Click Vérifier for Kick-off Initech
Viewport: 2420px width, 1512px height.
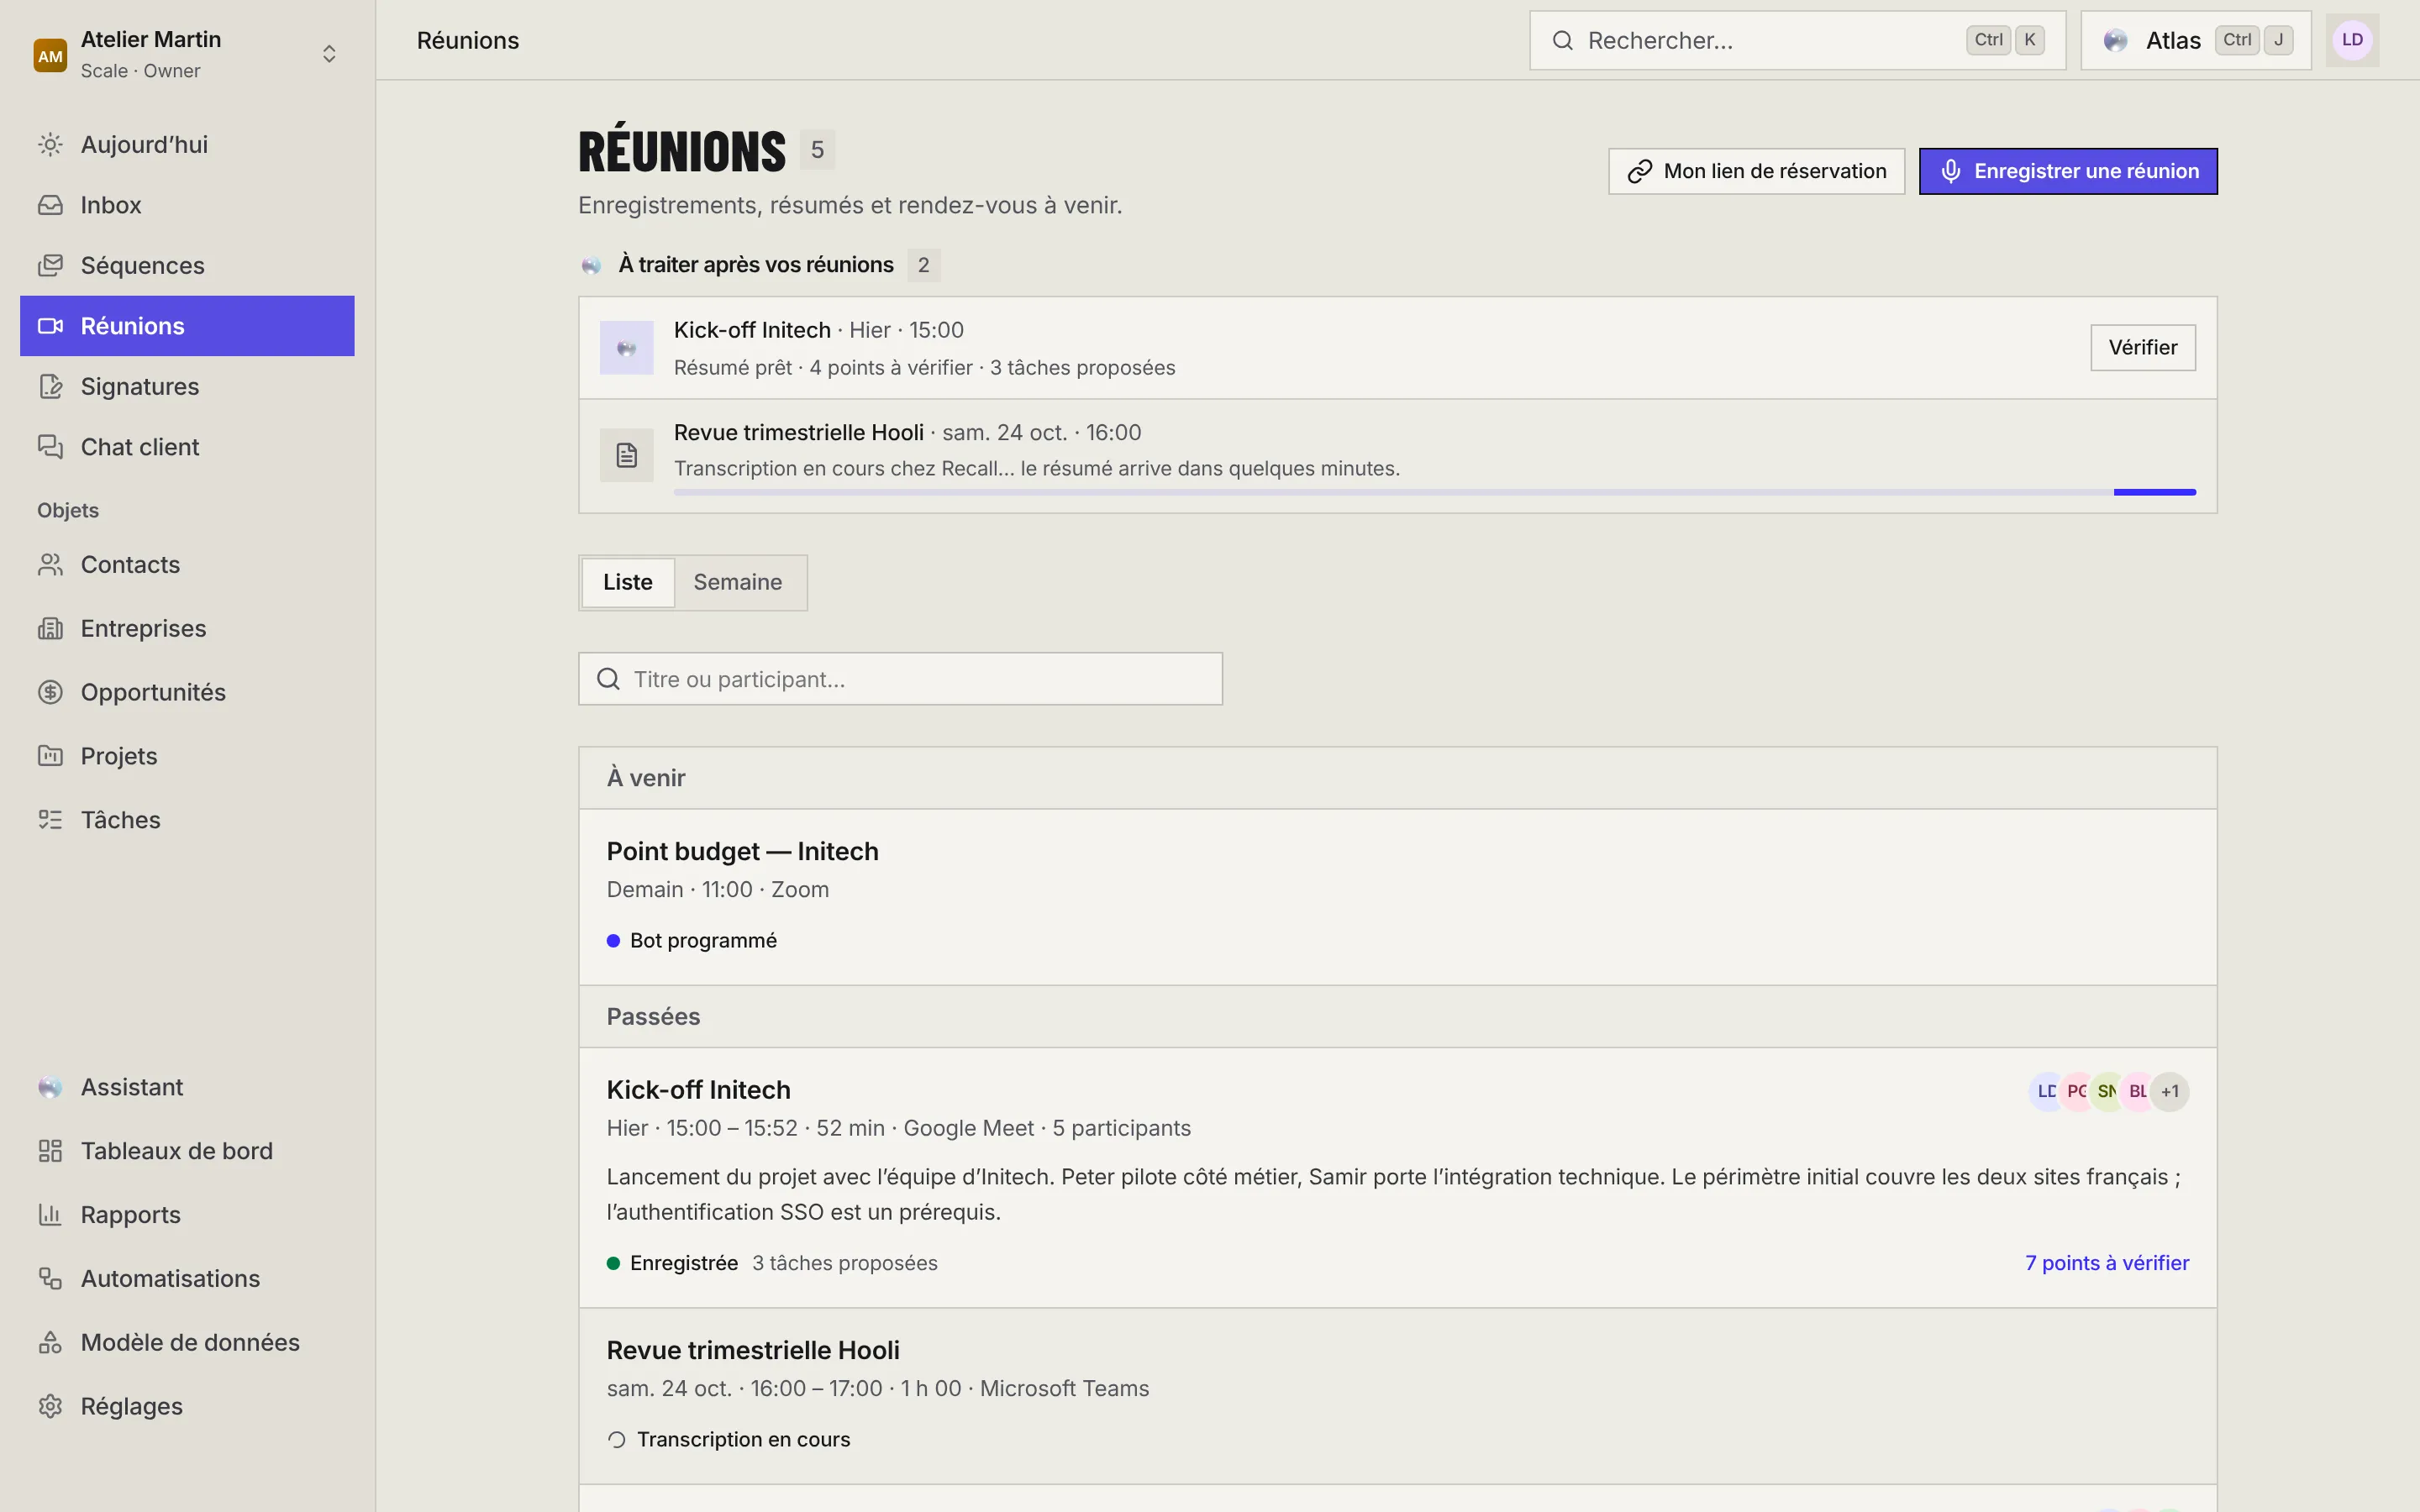point(2143,348)
